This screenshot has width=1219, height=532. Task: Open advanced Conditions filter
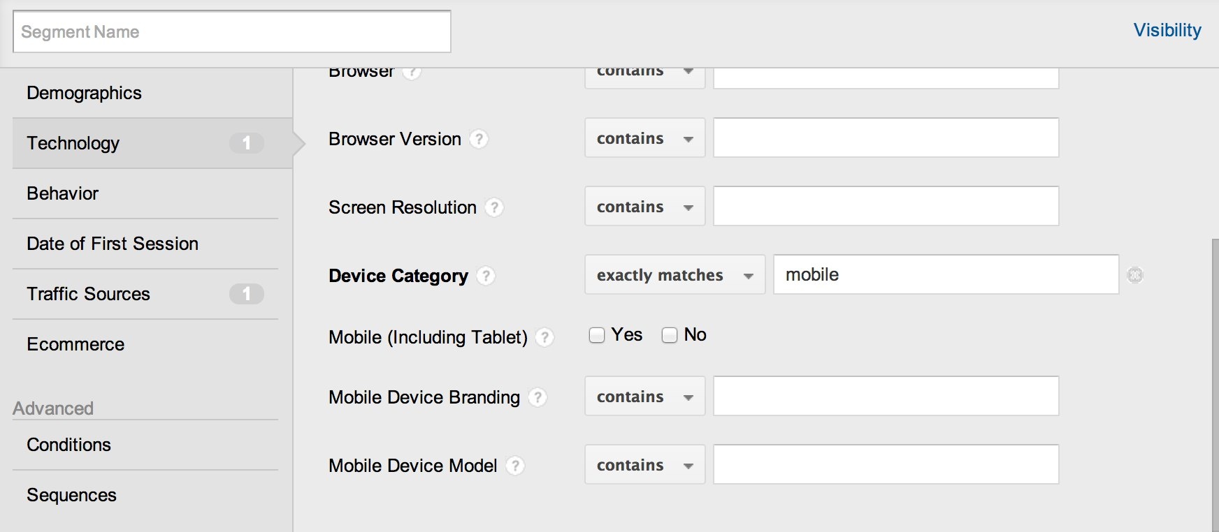point(68,445)
